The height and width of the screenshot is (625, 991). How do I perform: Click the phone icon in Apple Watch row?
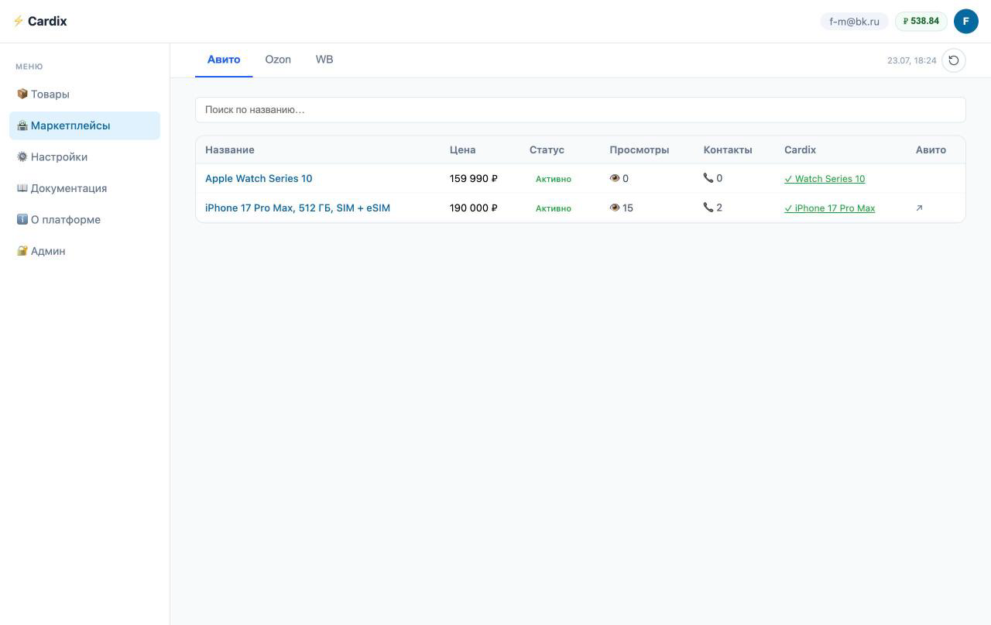(708, 177)
